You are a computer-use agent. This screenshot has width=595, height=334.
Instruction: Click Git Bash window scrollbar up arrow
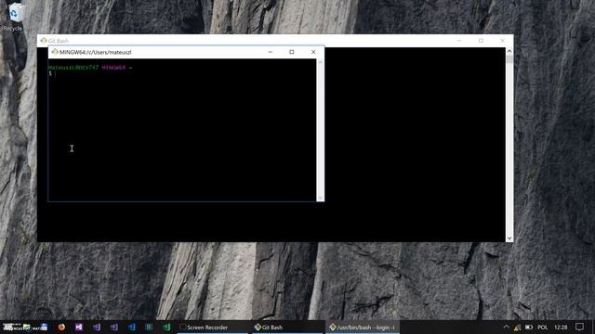(509, 51)
